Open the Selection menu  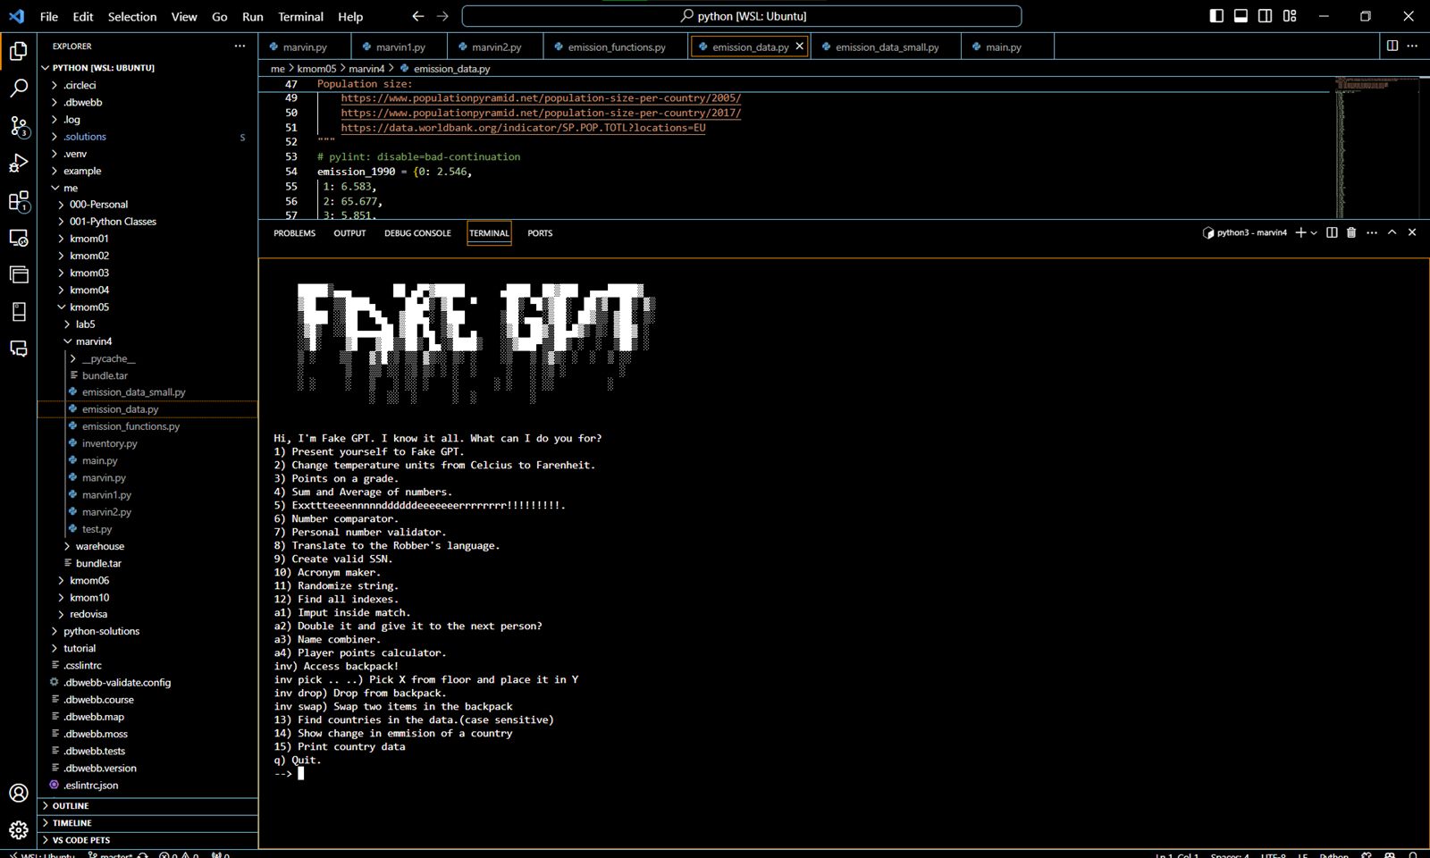[x=132, y=16]
